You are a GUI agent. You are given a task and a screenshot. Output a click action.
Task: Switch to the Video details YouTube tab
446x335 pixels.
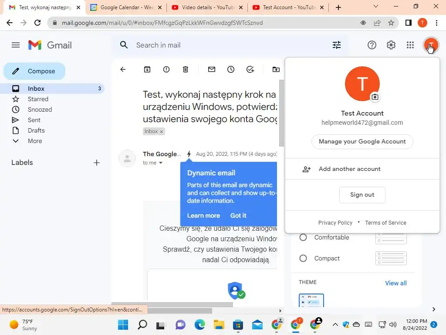pos(207,7)
